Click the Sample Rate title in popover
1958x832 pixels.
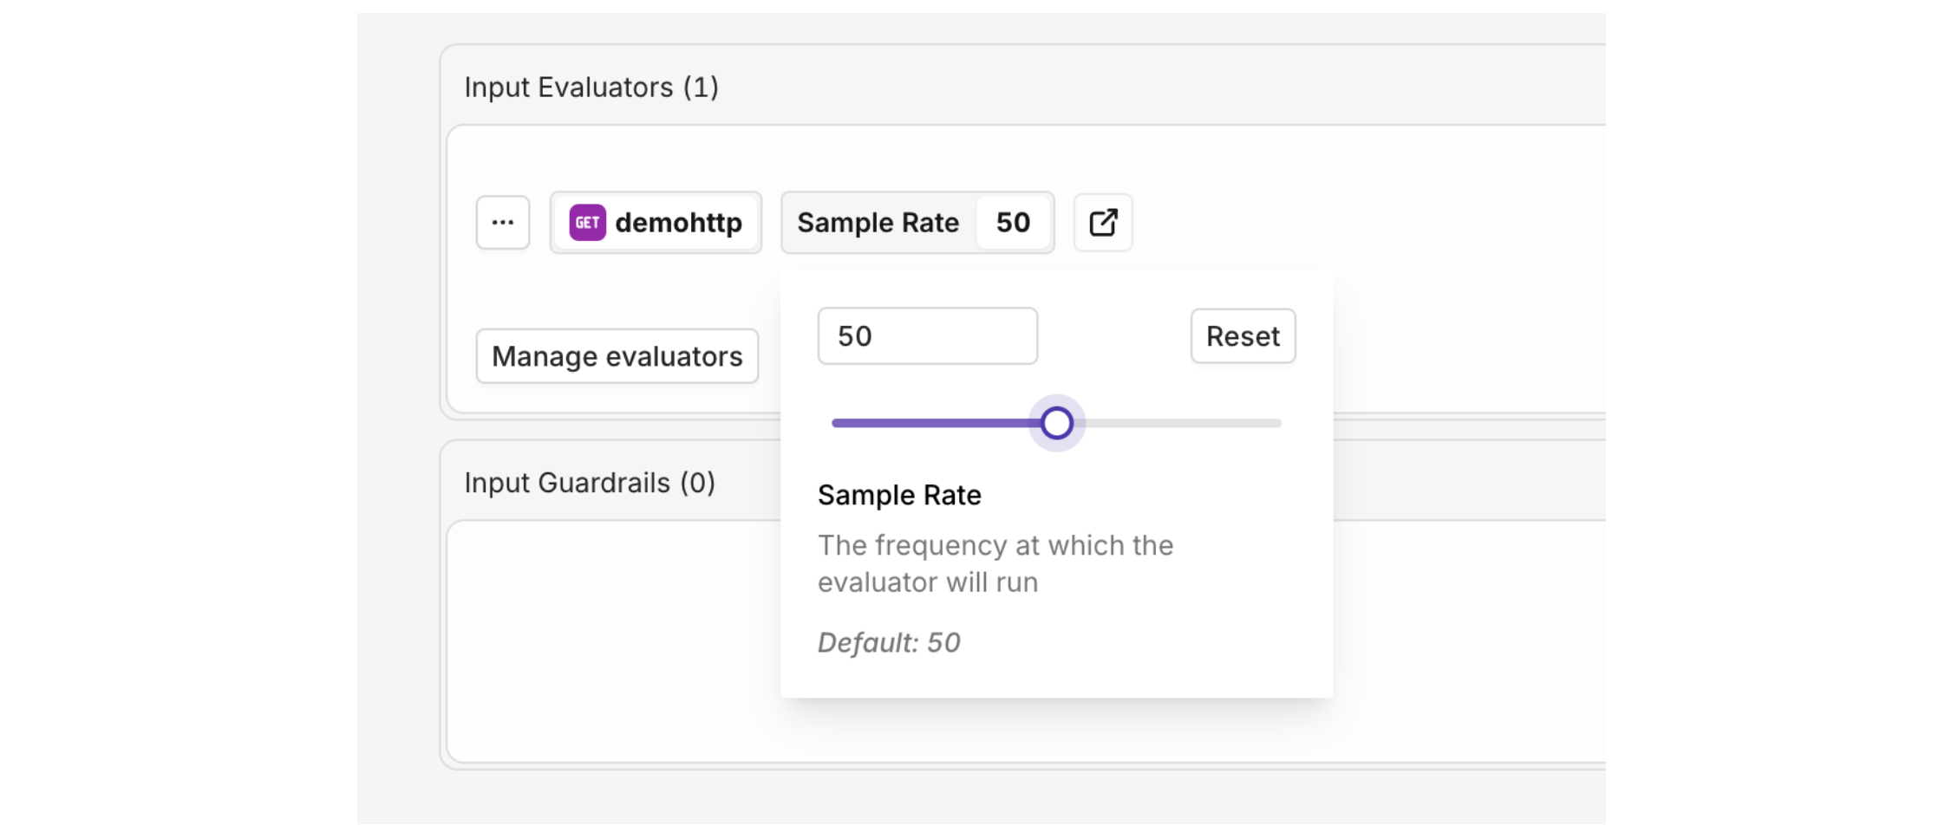(899, 495)
